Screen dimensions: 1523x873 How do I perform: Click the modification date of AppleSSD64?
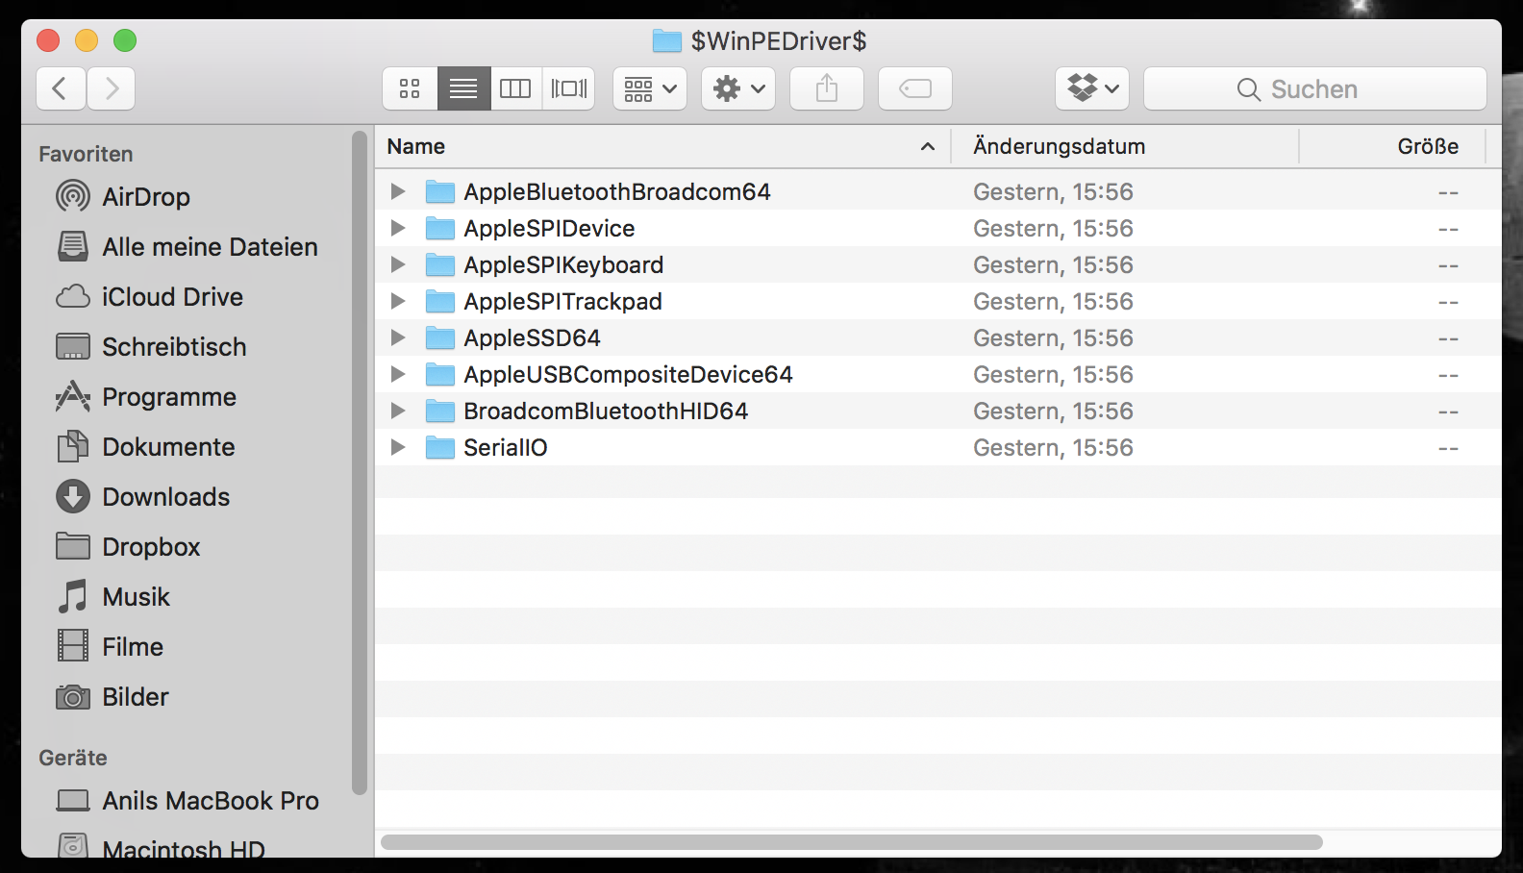tap(1053, 337)
